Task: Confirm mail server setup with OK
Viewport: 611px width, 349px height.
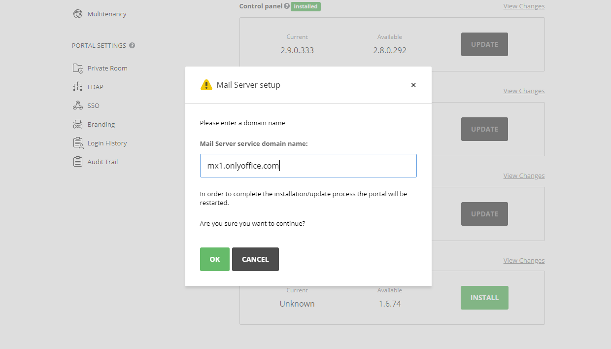Action: pos(215,259)
